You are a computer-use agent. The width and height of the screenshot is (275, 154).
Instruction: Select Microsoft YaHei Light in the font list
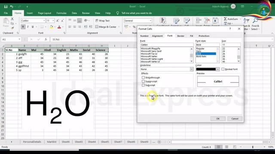(x=152, y=59)
